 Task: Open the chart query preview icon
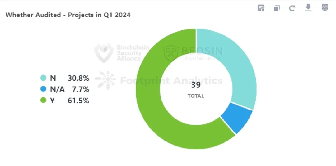[261, 8]
